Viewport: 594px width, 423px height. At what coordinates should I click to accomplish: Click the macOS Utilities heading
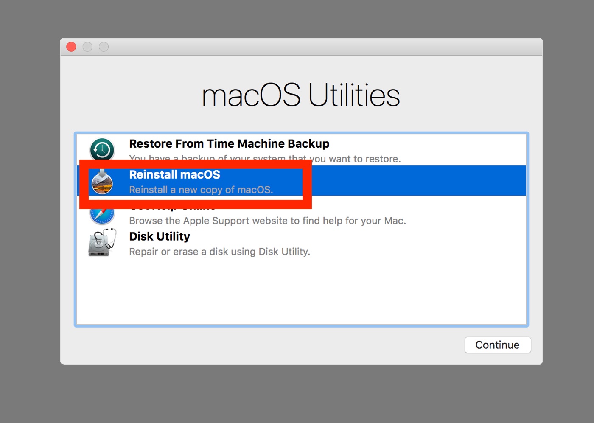click(301, 95)
